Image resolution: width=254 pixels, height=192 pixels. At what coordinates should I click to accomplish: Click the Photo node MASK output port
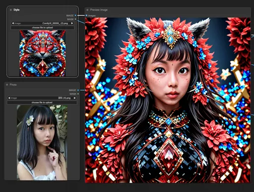tap(78, 94)
